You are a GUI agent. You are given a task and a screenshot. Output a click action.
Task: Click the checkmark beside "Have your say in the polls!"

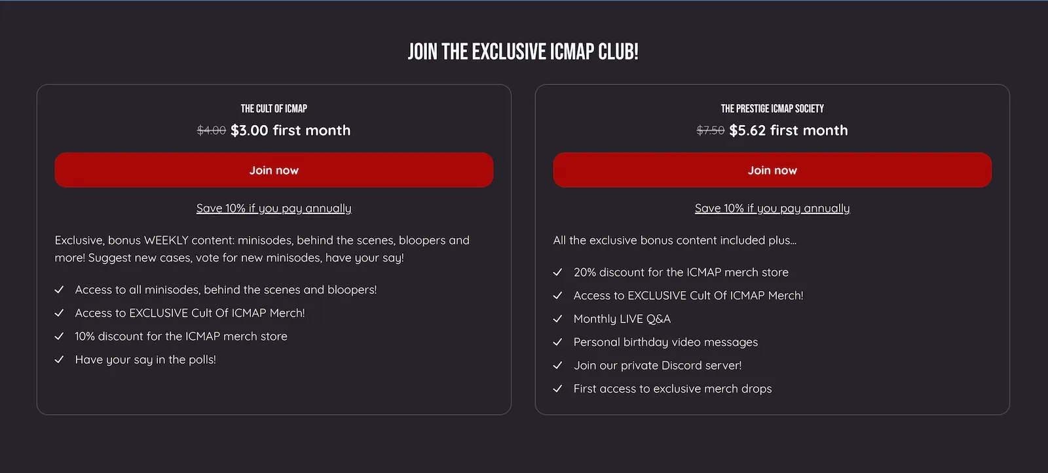(60, 359)
